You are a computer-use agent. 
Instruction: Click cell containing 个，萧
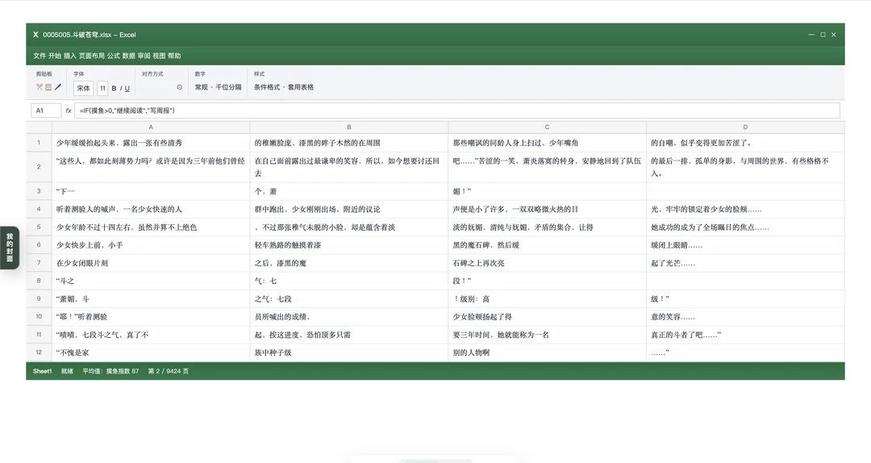tap(349, 191)
